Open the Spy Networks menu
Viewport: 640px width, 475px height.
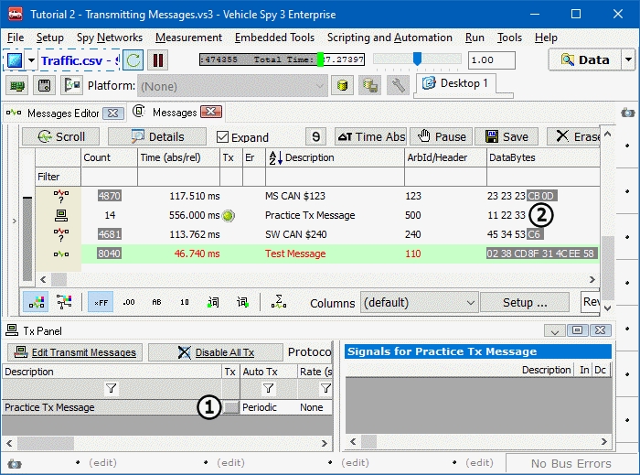[x=109, y=38]
